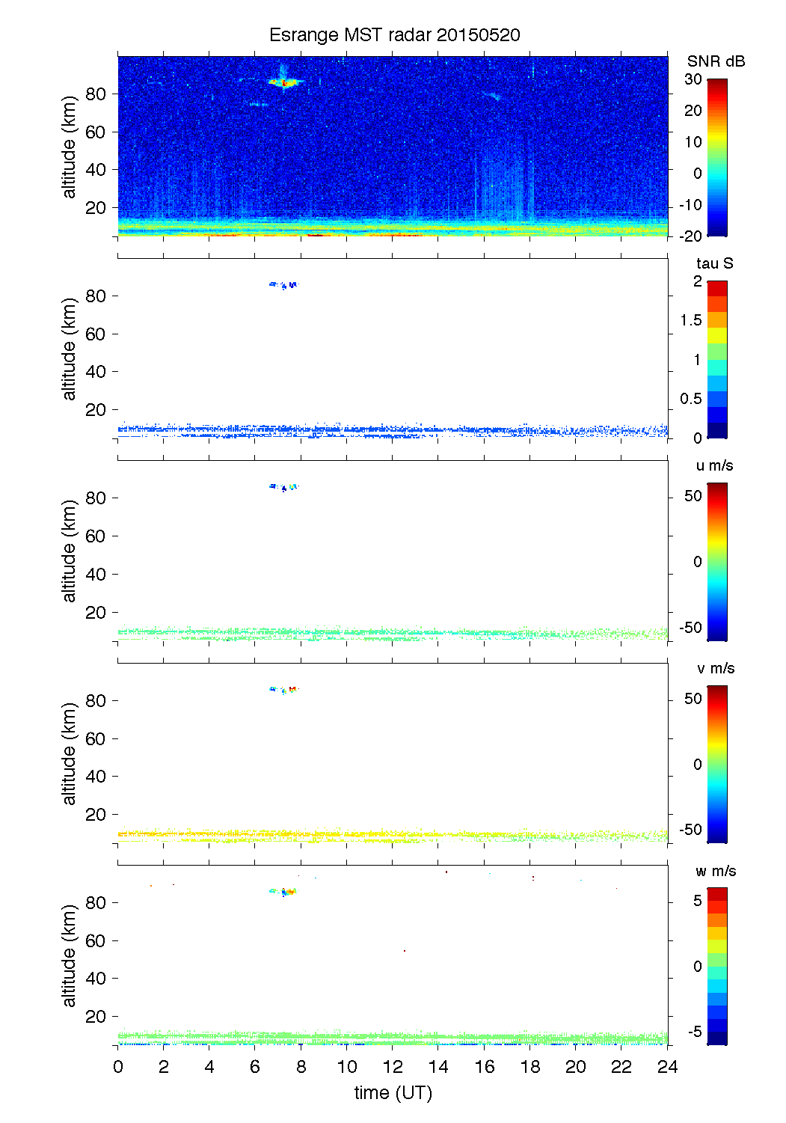This screenshot has width=786, height=1123.
Task: Click the 'altitude (km)' label of the SNR panel
Action: (70, 147)
